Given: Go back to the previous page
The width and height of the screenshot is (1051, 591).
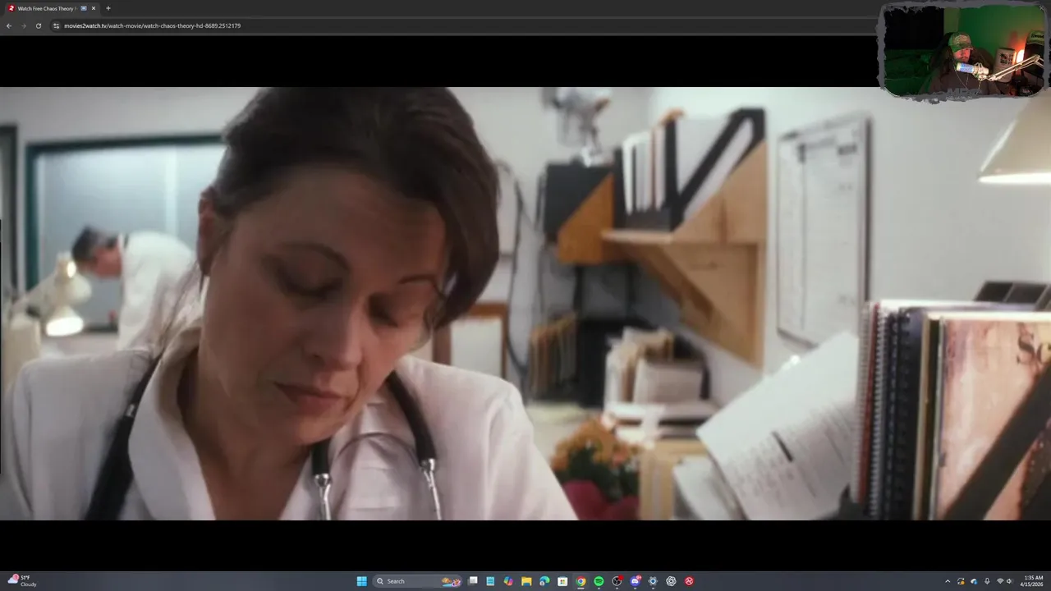Looking at the screenshot, I should 8,25.
